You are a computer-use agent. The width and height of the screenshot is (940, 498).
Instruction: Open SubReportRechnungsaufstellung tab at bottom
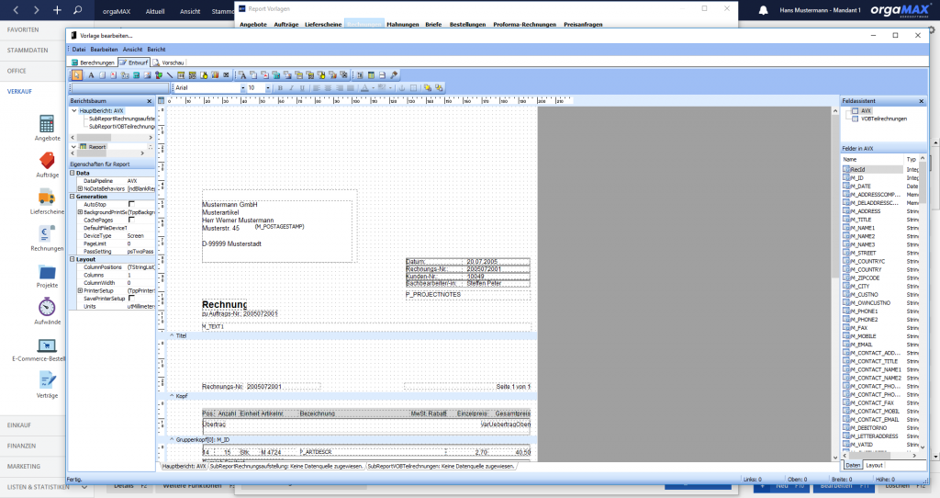click(x=286, y=466)
